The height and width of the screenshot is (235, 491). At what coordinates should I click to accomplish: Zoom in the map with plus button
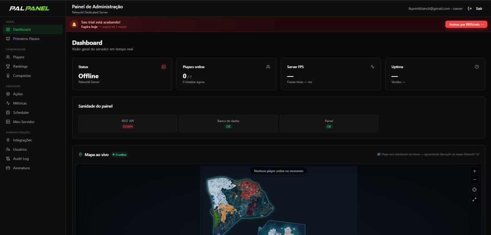[x=475, y=171]
